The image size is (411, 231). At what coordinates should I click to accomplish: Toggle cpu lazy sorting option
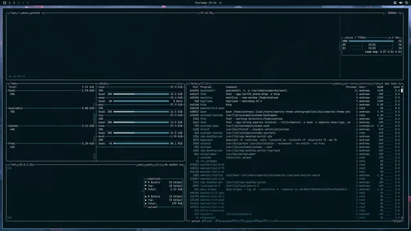click(x=390, y=83)
